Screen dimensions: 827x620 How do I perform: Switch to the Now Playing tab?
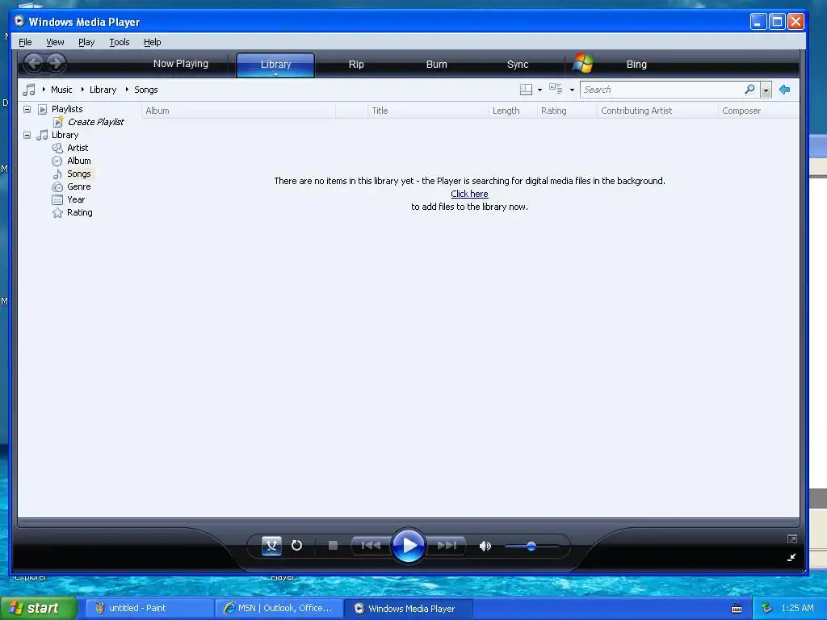[180, 64]
